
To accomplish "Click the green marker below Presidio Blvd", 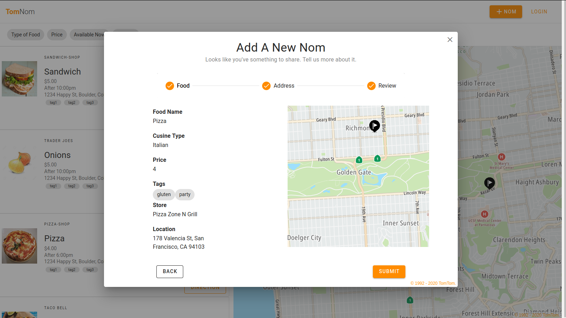I will (377, 159).
